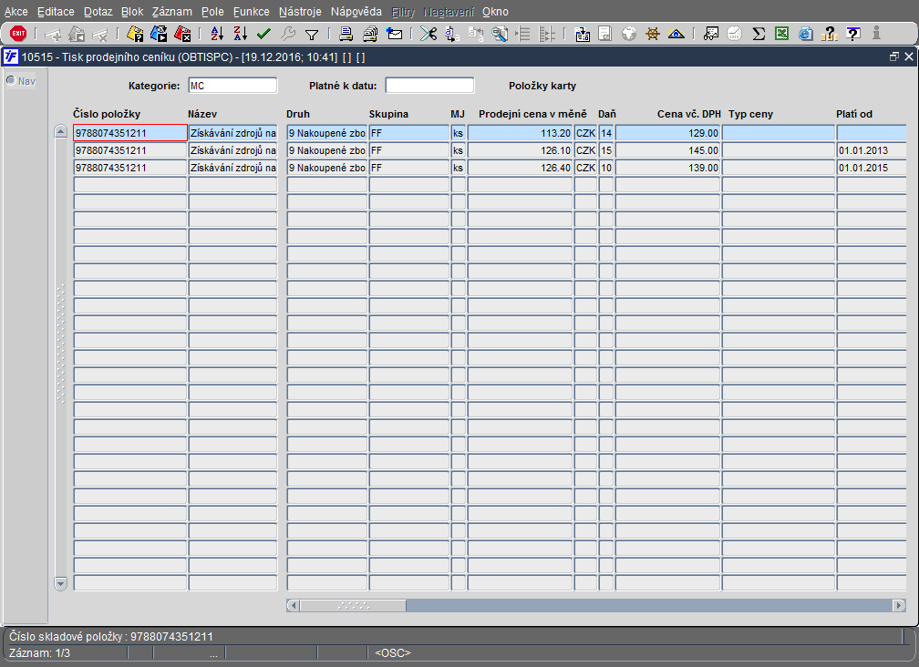
Task: Click Cena vč. DPH value 145.00
Action: pyautogui.click(x=667, y=150)
